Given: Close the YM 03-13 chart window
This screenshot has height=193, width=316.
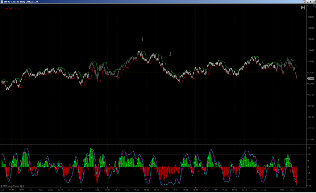Looking at the screenshot, I should pyautogui.click(x=314, y=2).
